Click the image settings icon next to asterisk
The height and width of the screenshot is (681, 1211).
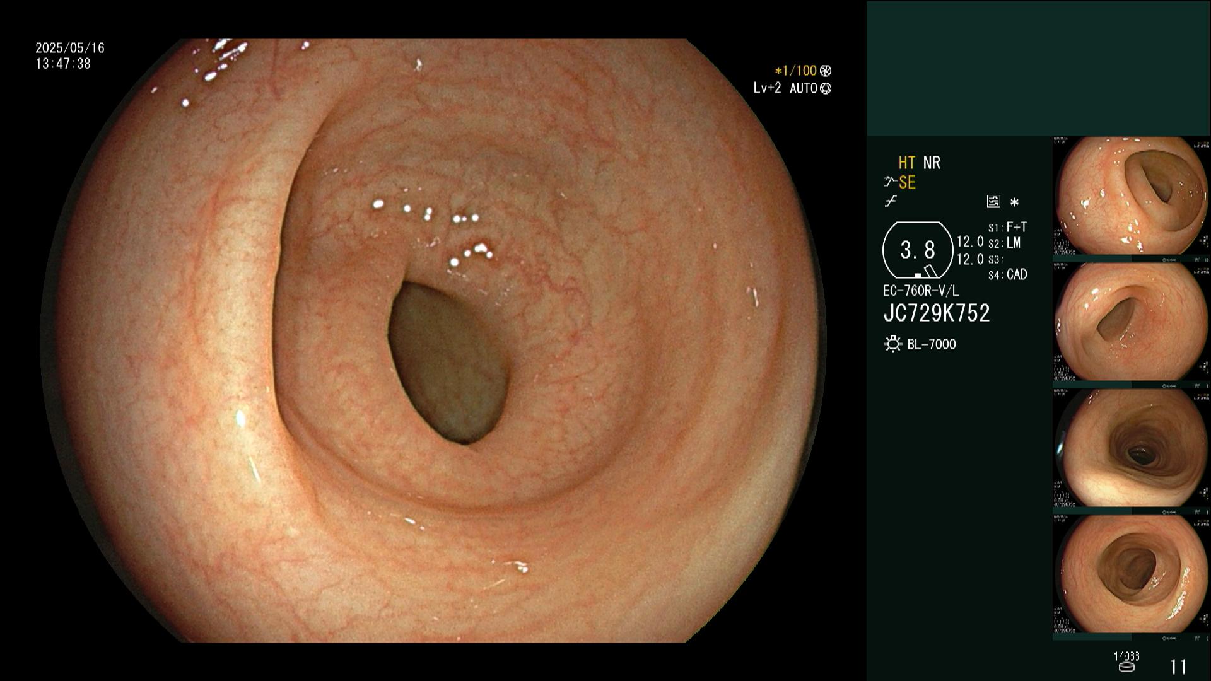[993, 202]
